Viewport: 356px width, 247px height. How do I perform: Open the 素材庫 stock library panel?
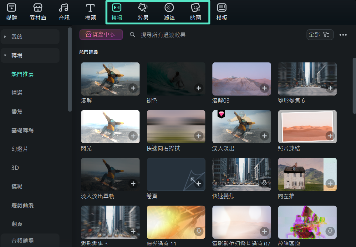(38, 12)
